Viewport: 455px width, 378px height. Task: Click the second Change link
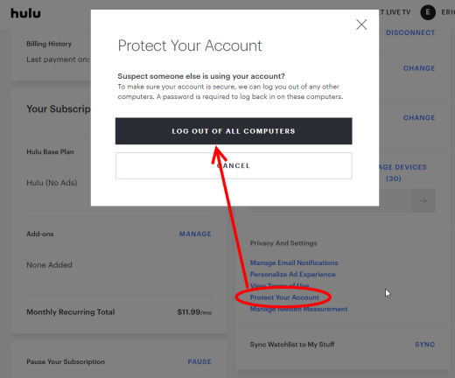click(419, 118)
